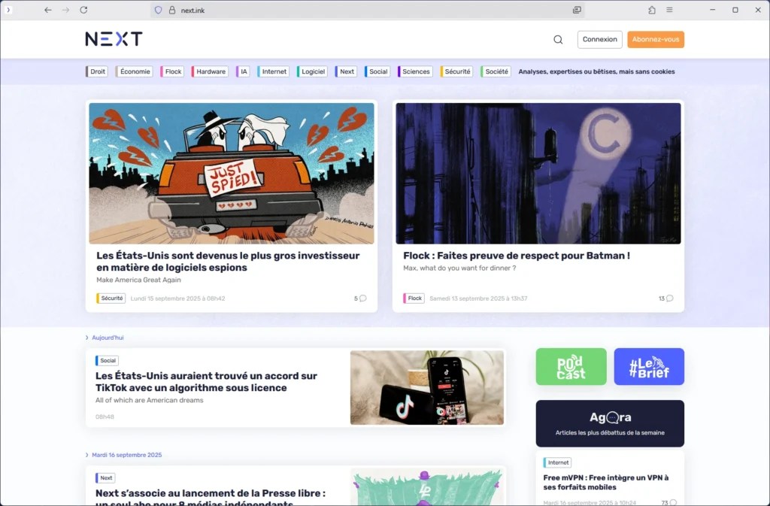Screen dimensions: 770x506
Task: Open the browser extensions puzzle icon
Action: (x=652, y=10)
